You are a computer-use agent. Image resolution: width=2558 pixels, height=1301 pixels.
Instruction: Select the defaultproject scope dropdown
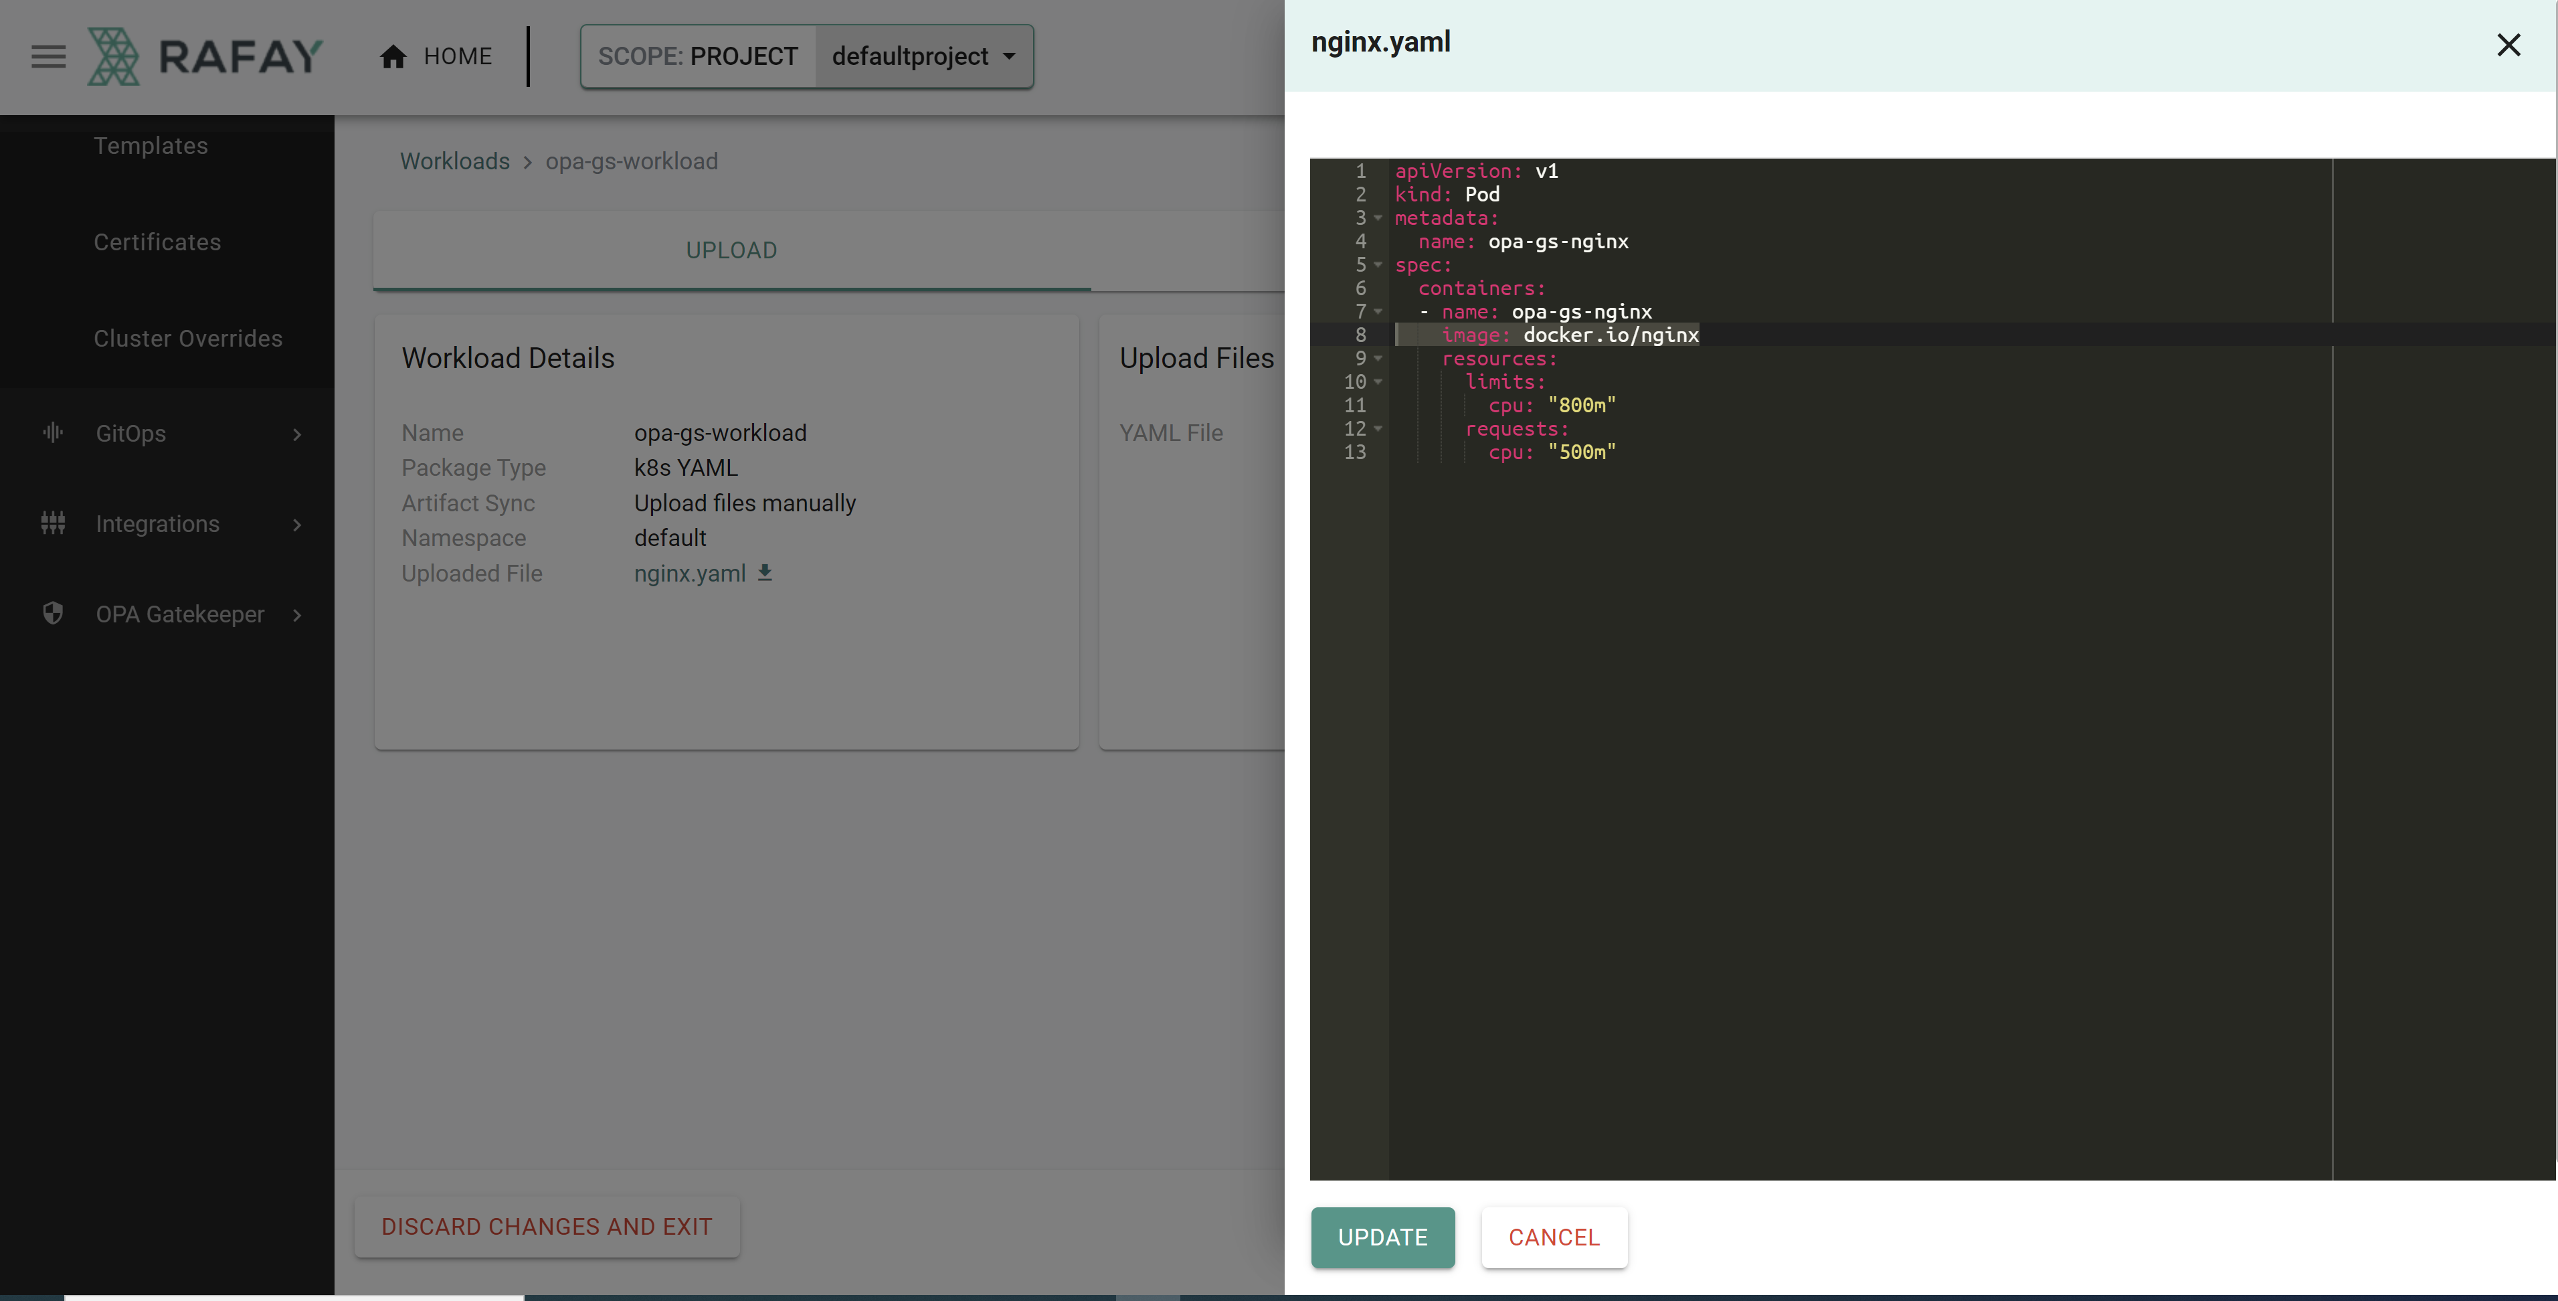924,55
